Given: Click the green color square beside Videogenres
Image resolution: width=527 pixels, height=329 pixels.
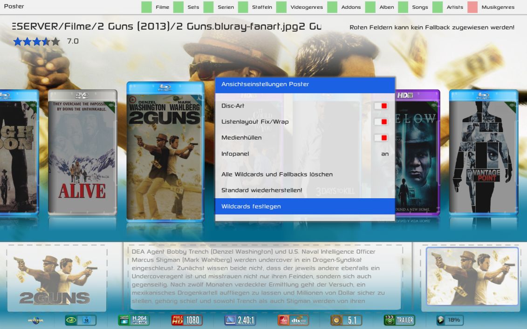Looking at the screenshot, I should (x=281, y=7).
